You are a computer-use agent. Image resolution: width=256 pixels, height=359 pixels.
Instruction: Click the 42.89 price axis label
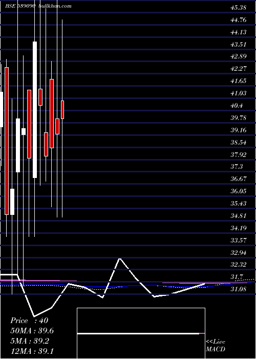tap(239, 56)
